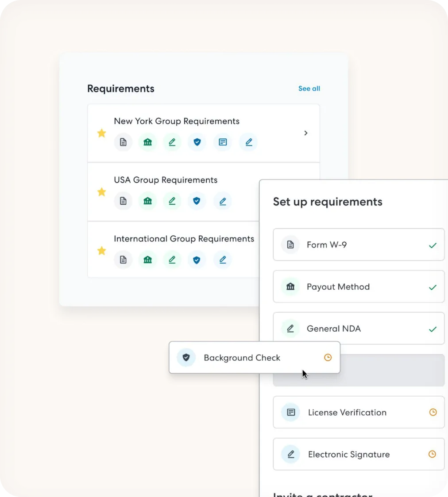This screenshot has height=497, width=448.
Task: Open the See all link
Action: tap(309, 88)
